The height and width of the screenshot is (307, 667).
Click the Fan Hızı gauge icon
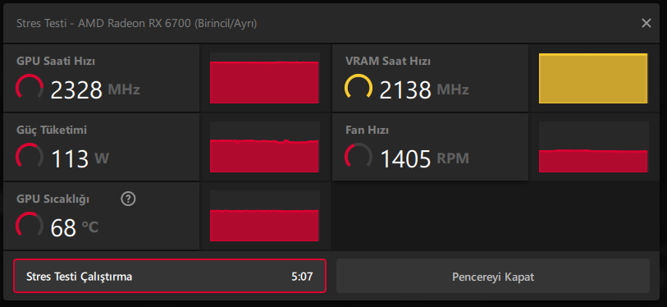[x=359, y=157]
